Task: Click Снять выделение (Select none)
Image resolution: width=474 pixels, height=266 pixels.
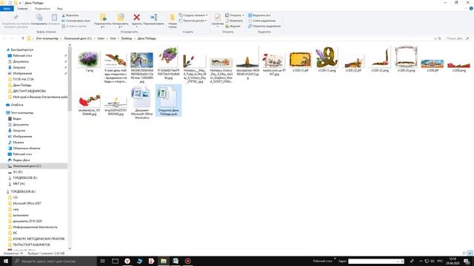Action: coord(261,21)
